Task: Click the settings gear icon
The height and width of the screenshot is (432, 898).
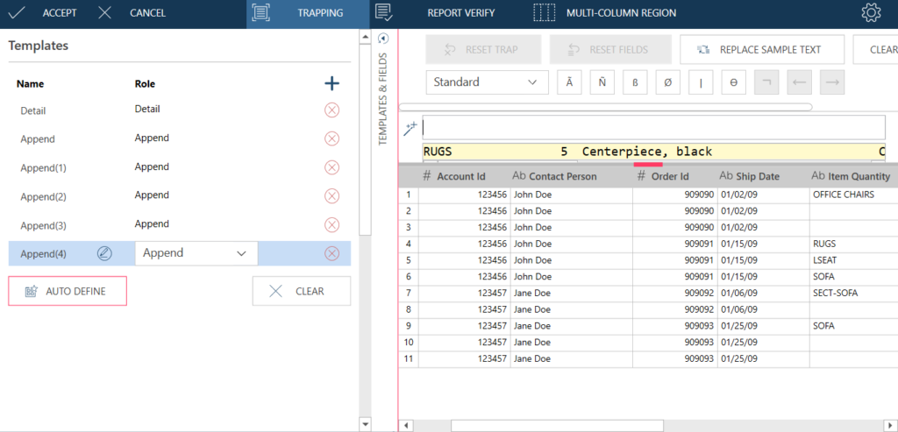Action: point(870,13)
